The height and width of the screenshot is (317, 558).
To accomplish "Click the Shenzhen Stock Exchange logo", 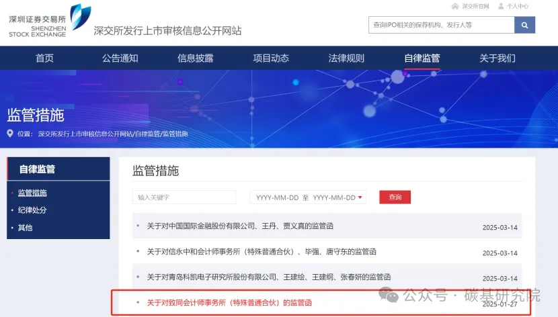I will tap(50, 21).
